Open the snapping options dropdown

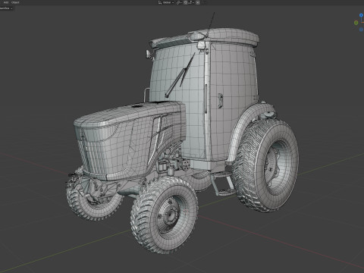[191, 2]
